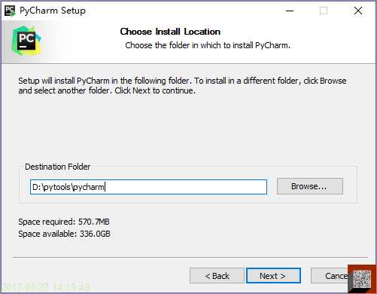This screenshot has width=377, height=294.
Task: Click the small PyCharm icon in title bar
Action: pyautogui.click(x=10, y=11)
